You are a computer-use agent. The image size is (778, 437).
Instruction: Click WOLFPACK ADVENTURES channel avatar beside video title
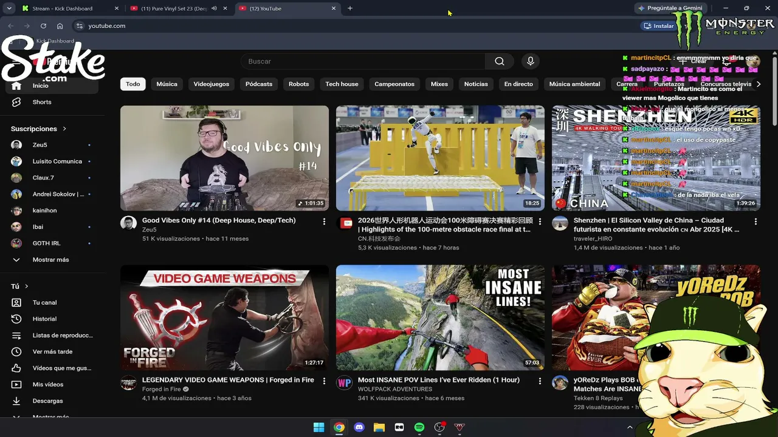coord(344,383)
